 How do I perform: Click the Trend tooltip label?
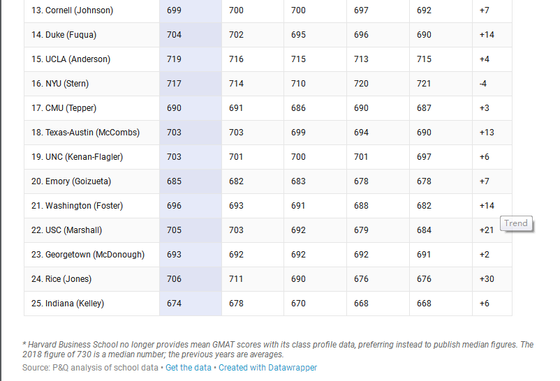click(x=516, y=223)
